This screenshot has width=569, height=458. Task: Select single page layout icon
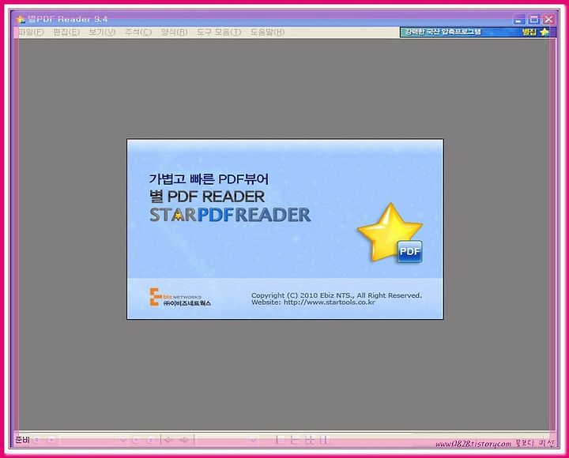pyautogui.click(x=280, y=440)
